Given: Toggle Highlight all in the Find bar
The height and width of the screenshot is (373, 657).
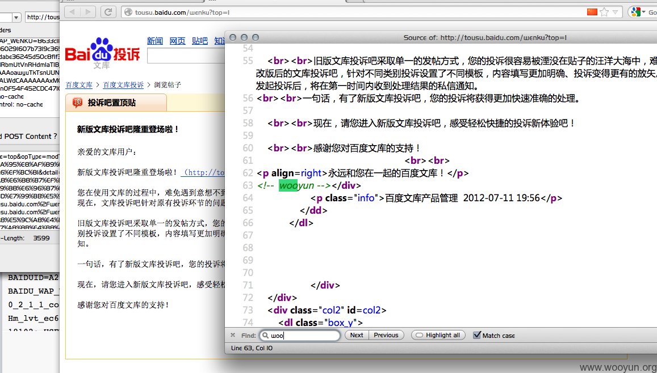Looking at the screenshot, I should [438, 335].
